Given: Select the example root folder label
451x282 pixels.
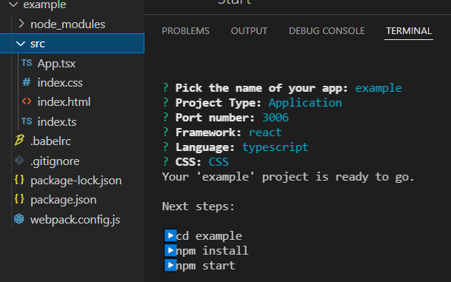Looking at the screenshot, I should (44, 4).
